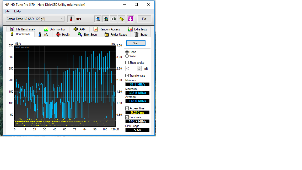Click the copy screenshot to clipboard icon
Screen dimensions: 302x170
coord(106,19)
